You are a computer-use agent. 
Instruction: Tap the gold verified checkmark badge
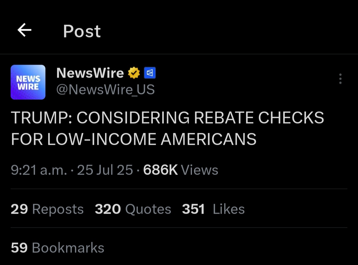(134, 73)
